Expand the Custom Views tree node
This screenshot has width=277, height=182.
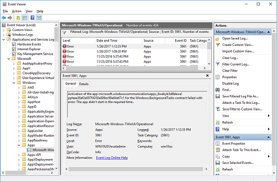pos(4,30)
